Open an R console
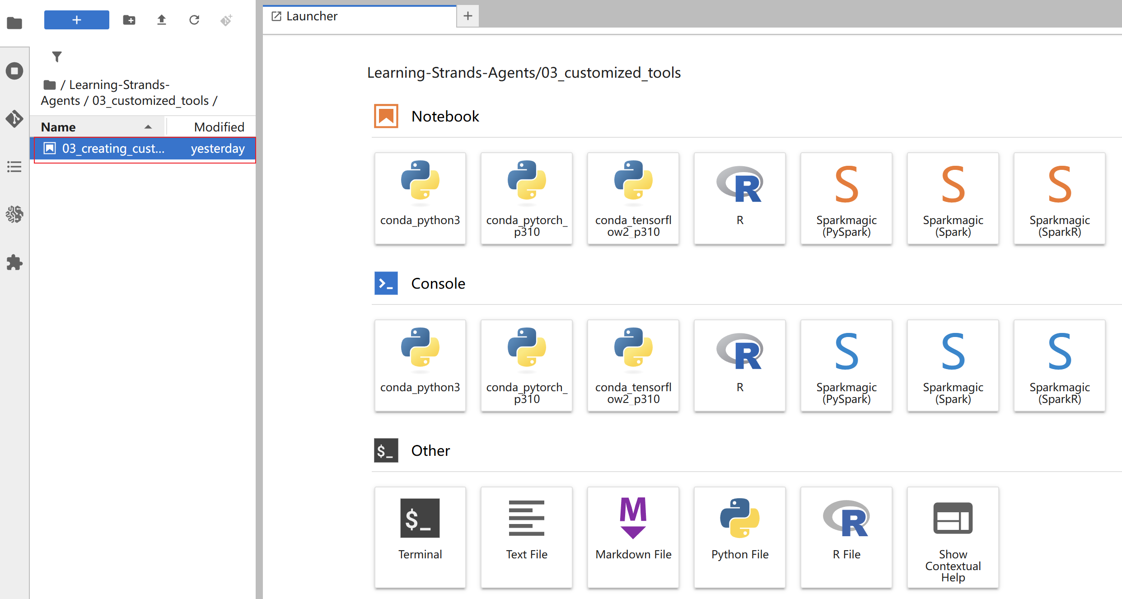Screen dimensions: 1122x599 click(740, 365)
